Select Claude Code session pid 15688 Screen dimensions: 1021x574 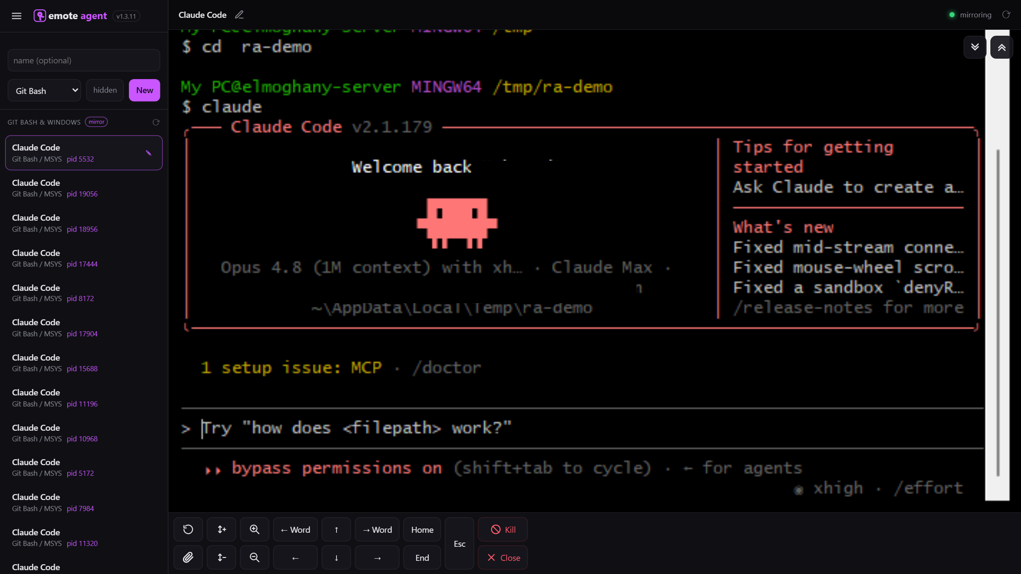tap(84, 363)
